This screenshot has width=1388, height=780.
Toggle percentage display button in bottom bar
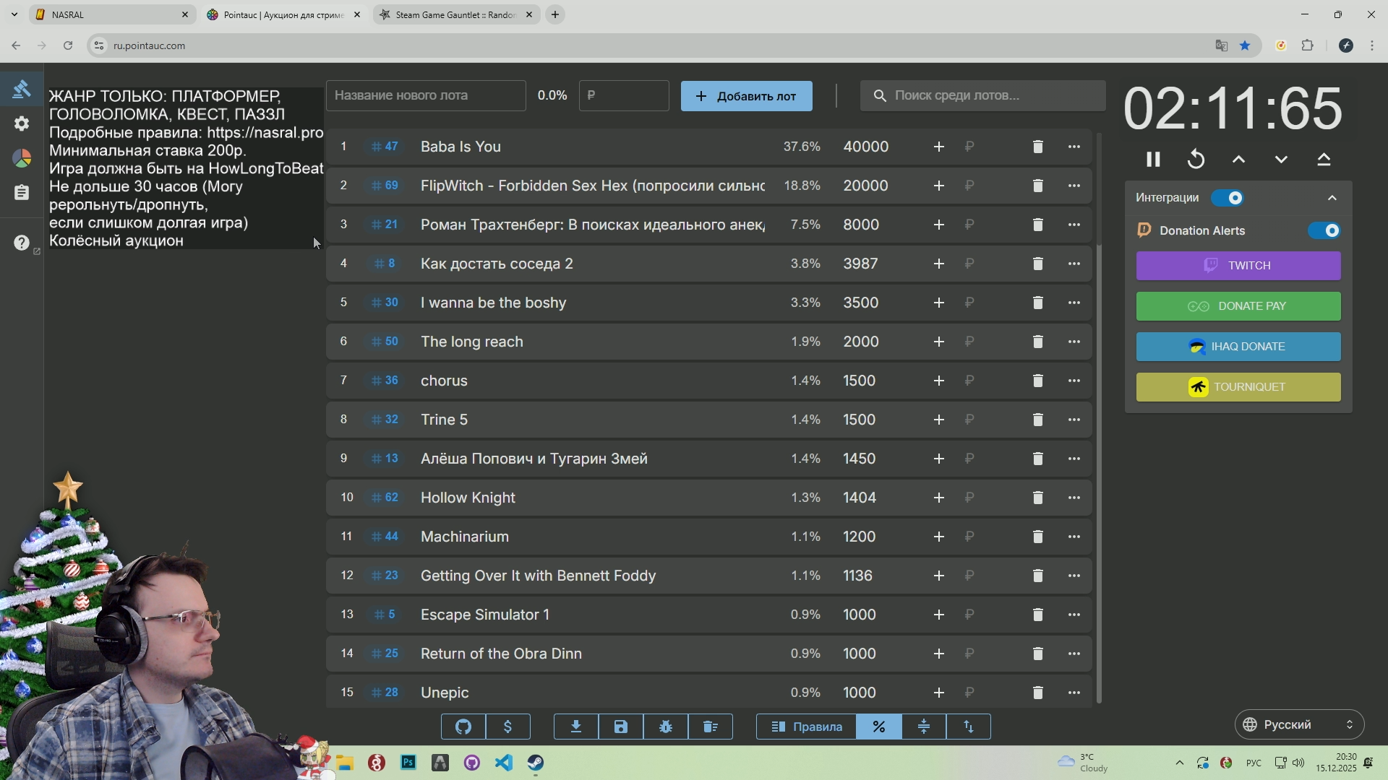[x=878, y=727]
